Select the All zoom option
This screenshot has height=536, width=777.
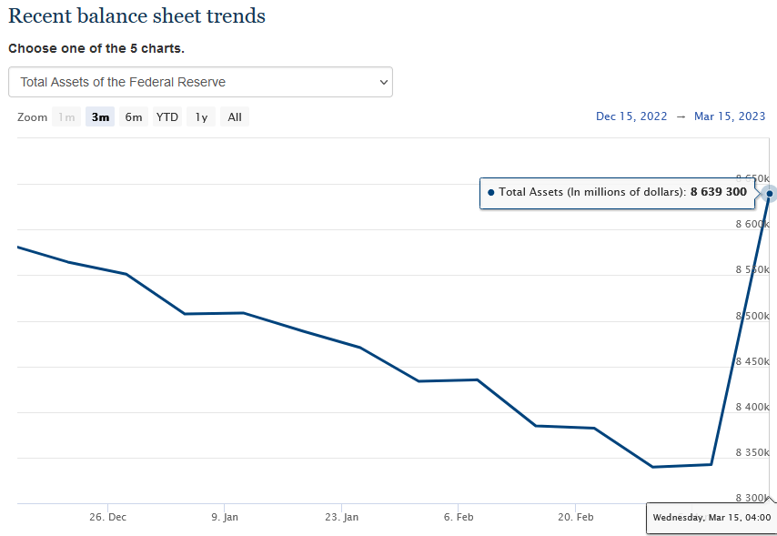pyautogui.click(x=234, y=116)
